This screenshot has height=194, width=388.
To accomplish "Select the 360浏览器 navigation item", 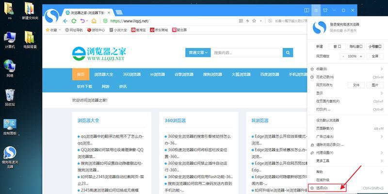I will [131, 74].
